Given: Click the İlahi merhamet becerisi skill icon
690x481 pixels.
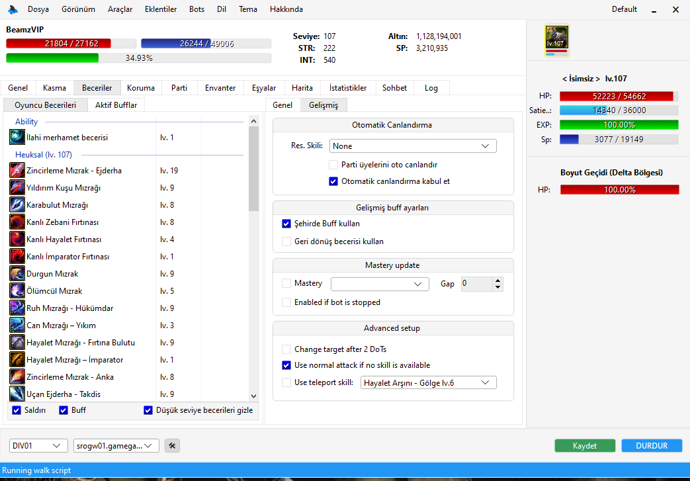Looking at the screenshot, I should click(15, 137).
